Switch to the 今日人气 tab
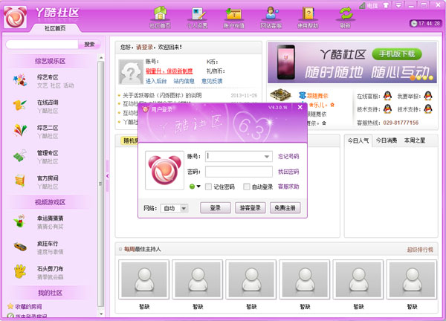 [x=358, y=140]
